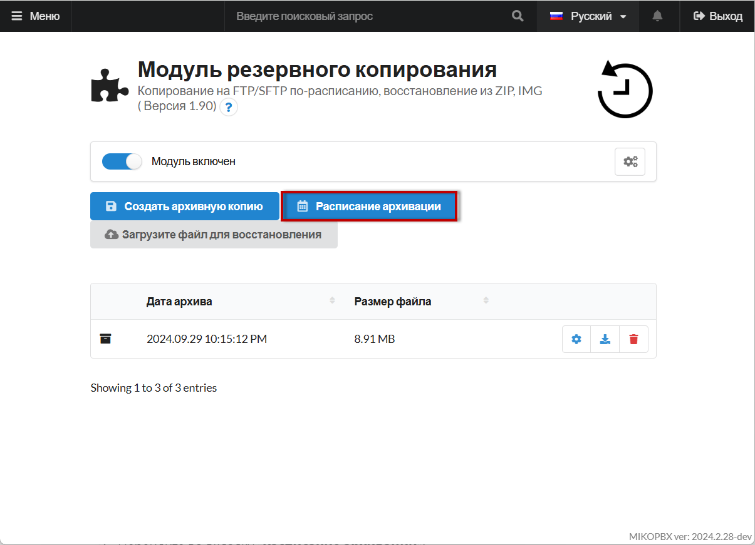This screenshot has height=545, width=755.
Task: Click the search magnifier icon
Action: click(x=518, y=16)
